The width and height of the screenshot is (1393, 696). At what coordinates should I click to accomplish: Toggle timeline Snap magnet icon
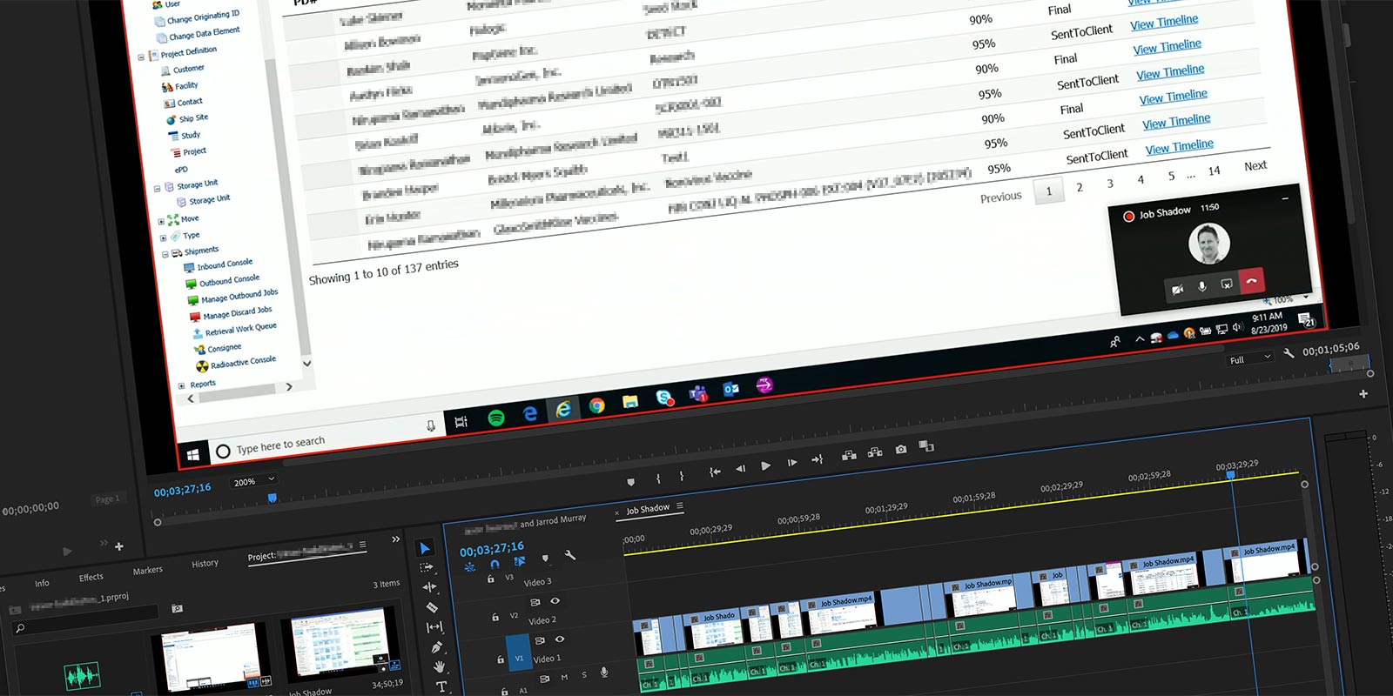(495, 565)
